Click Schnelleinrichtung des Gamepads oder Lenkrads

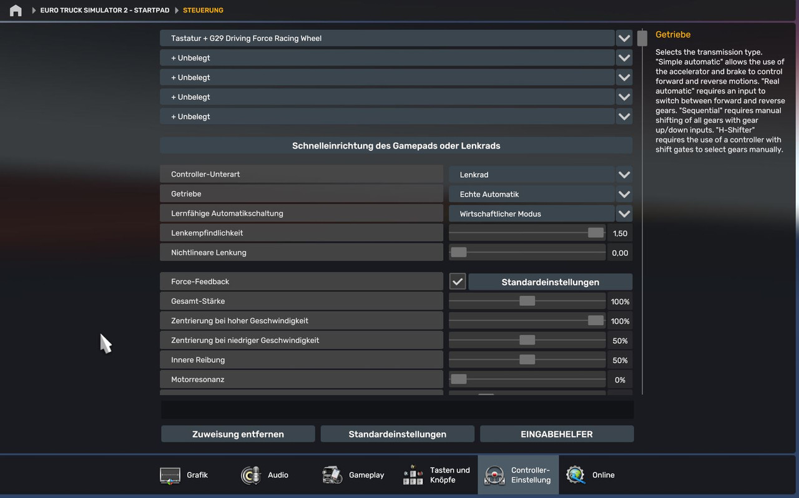[396, 145]
